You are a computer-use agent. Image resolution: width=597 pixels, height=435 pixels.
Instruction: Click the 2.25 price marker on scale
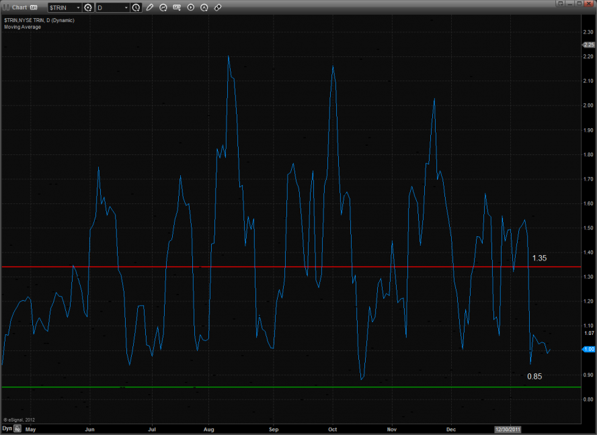pyautogui.click(x=589, y=45)
